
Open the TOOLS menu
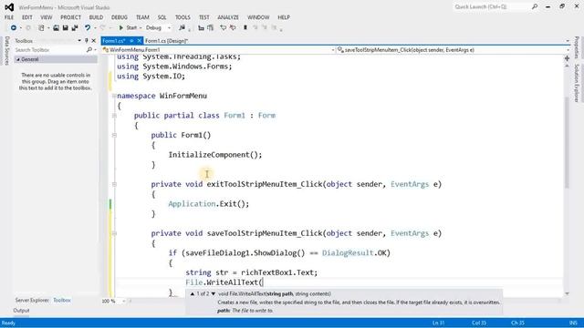tap(182, 17)
